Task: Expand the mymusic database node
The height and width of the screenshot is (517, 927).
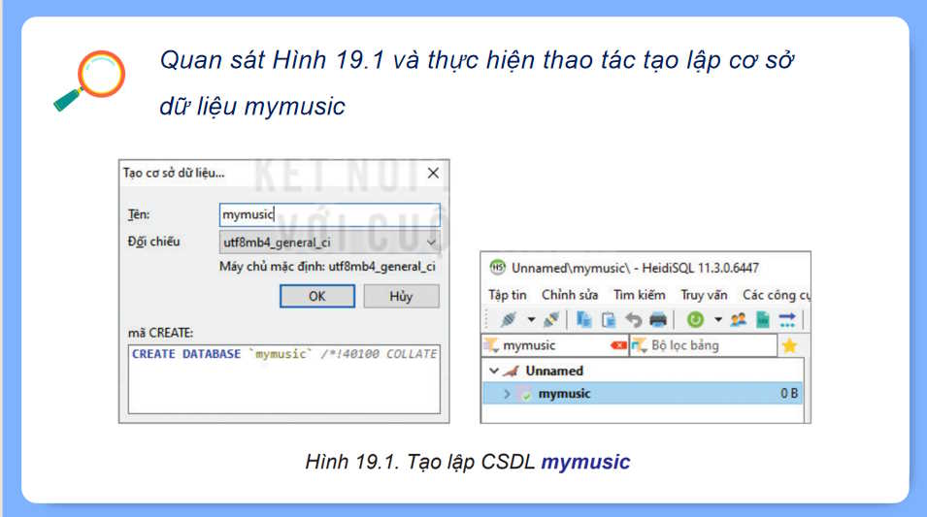Action: point(507,394)
